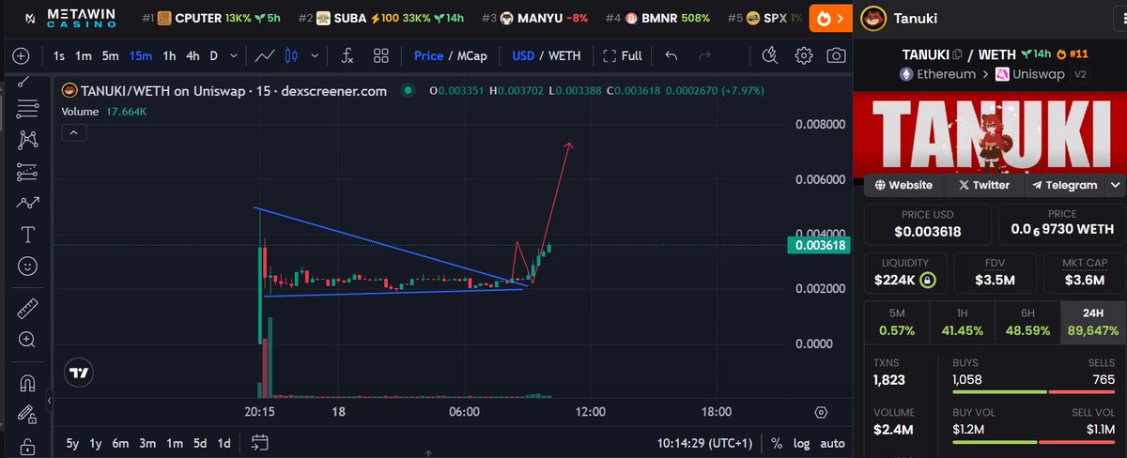Select the long/short position forecasting tool
Viewport: 1127px width, 458px height.
point(27,172)
